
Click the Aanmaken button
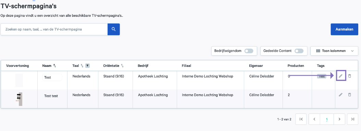tap(345, 29)
